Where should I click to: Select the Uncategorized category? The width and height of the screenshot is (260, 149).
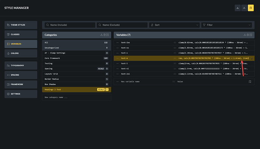pyautogui.click(x=76, y=48)
